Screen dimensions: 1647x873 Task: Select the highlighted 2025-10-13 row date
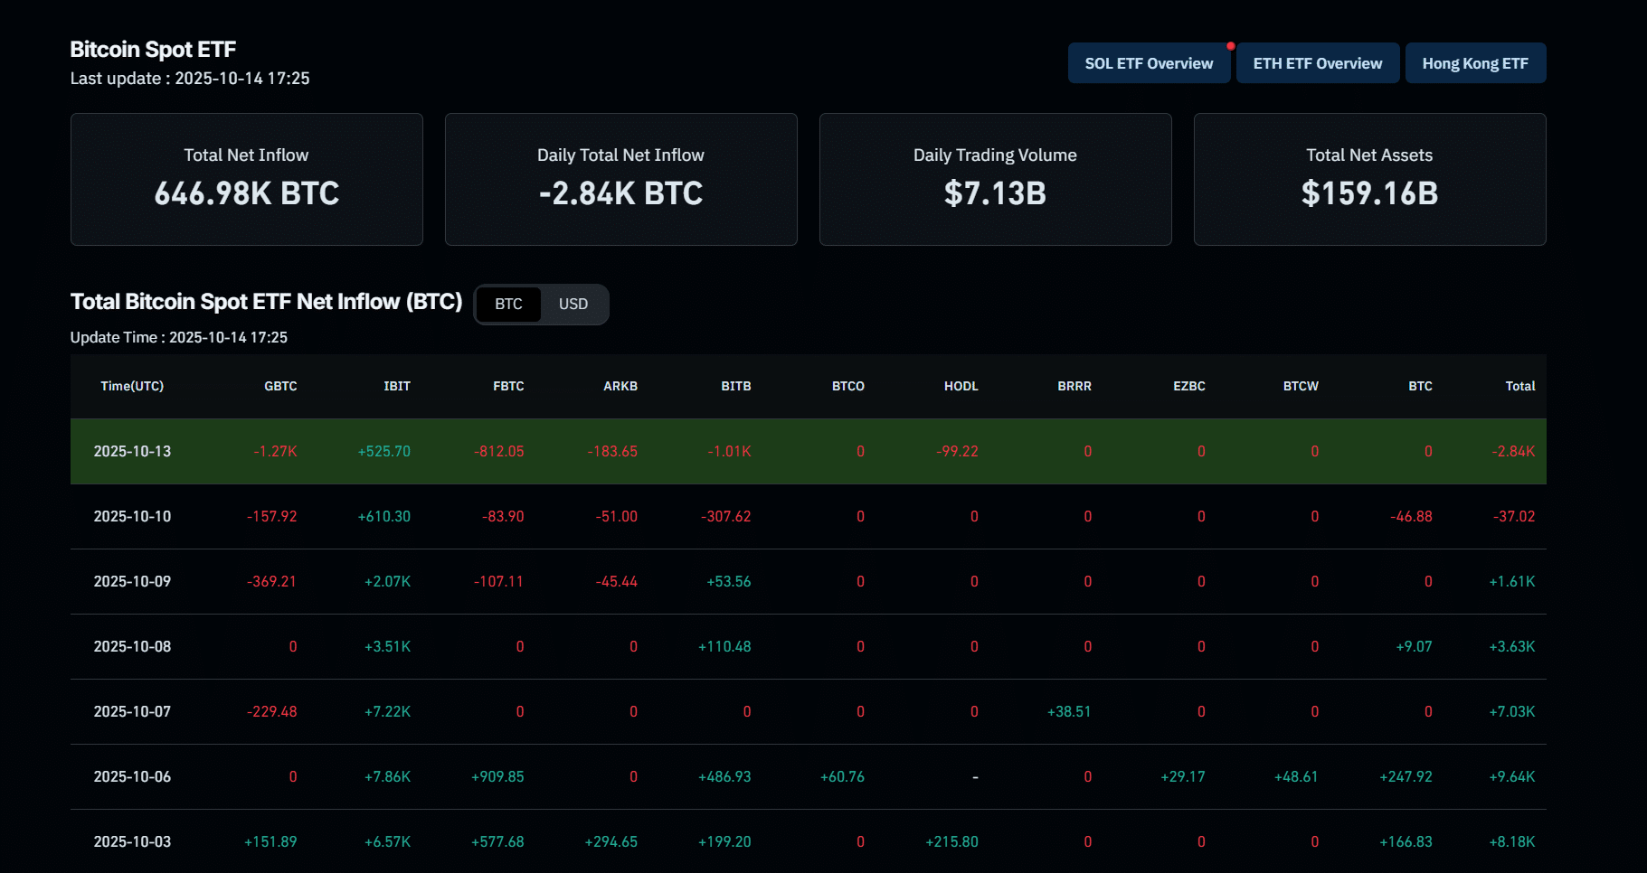coord(132,451)
